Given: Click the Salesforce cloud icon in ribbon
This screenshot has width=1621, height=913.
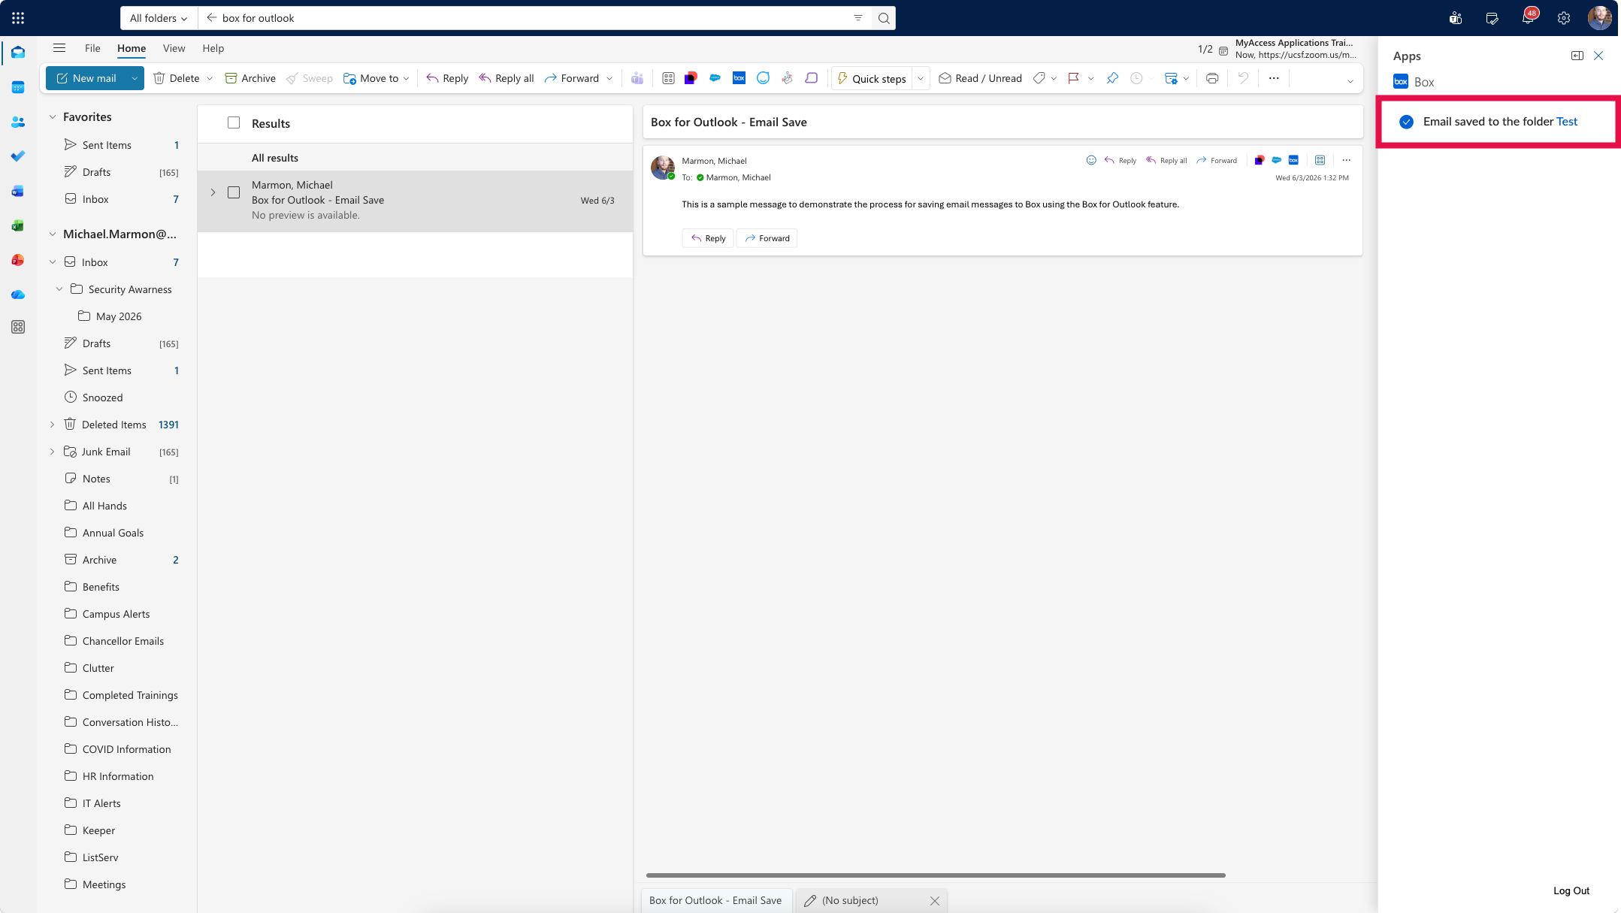Looking at the screenshot, I should [715, 78].
